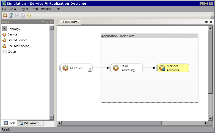Click the Claim Processing service node
This screenshot has width=215, height=133.
pos(126,68)
